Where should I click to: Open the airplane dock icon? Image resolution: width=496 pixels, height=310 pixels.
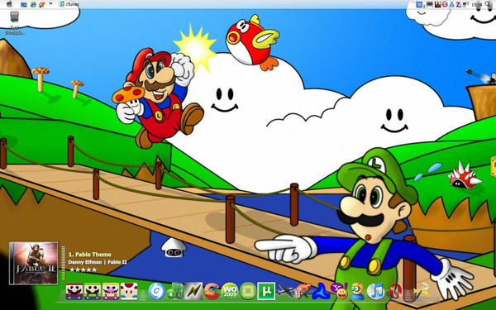point(284,291)
